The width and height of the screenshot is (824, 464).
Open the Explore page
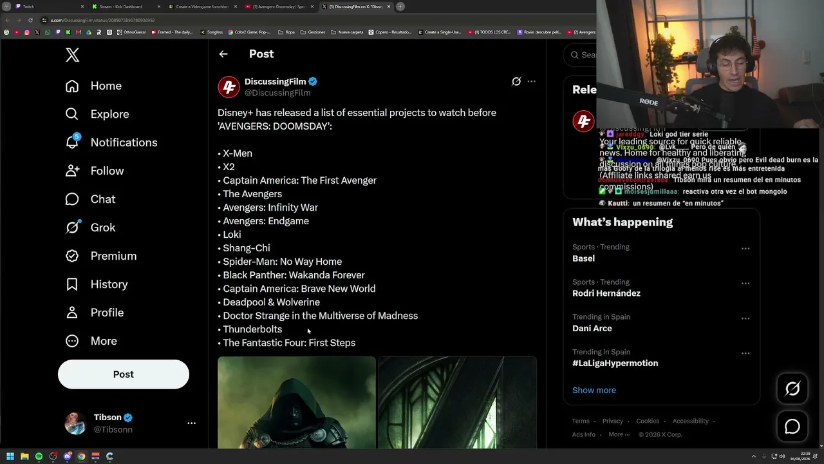pos(97,114)
